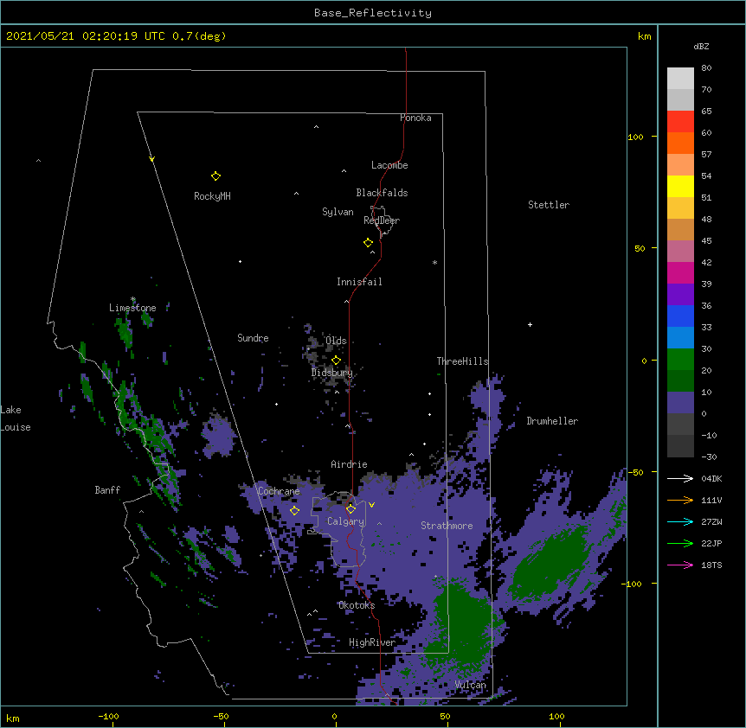Click the Olds label
The height and width of the screenshot is (728, 746).
coord(336,341)
